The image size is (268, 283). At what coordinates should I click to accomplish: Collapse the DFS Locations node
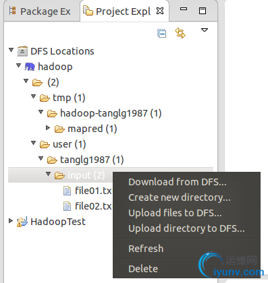pos(11,50)
